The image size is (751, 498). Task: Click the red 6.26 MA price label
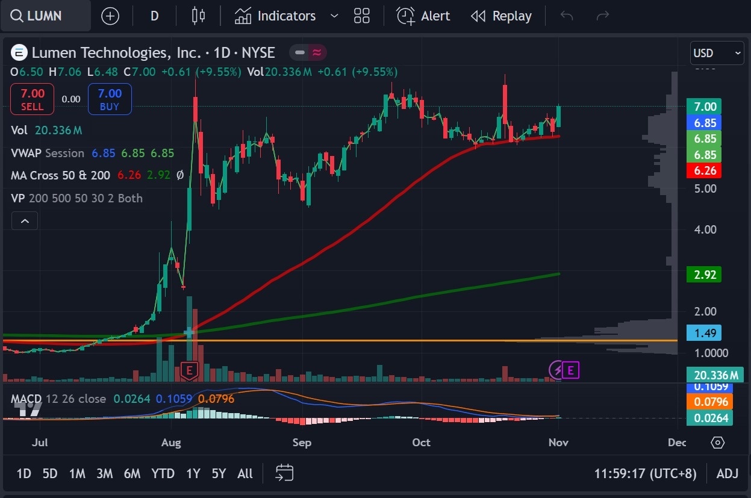(x=704, y=170)
